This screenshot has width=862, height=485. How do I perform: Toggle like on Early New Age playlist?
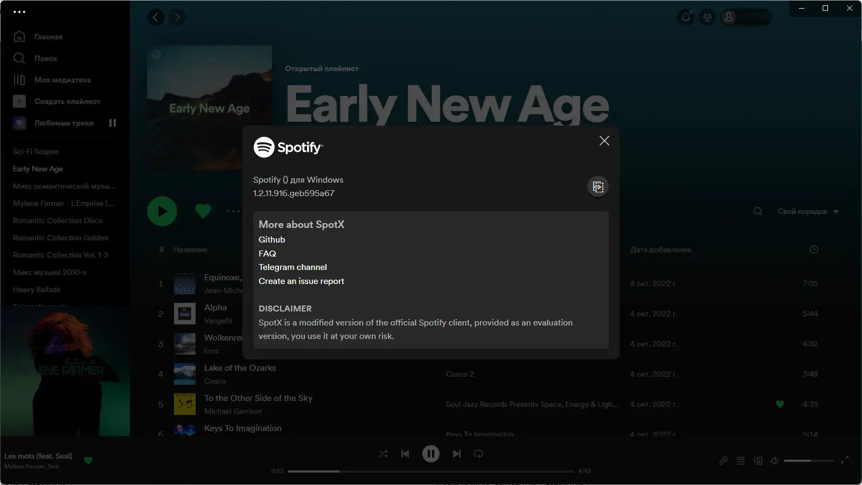point(203,211)
